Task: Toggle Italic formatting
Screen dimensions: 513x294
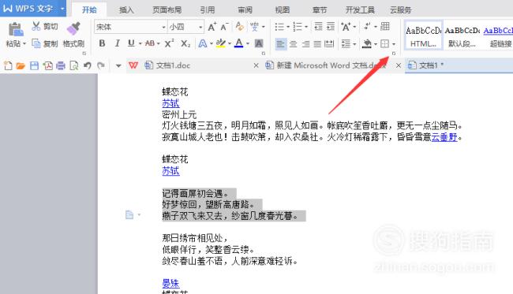Action: (x=117, y=43)
